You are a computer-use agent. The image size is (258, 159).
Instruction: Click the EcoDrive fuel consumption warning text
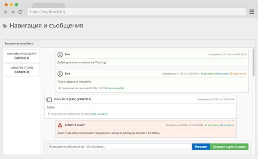tap(109, 133)
